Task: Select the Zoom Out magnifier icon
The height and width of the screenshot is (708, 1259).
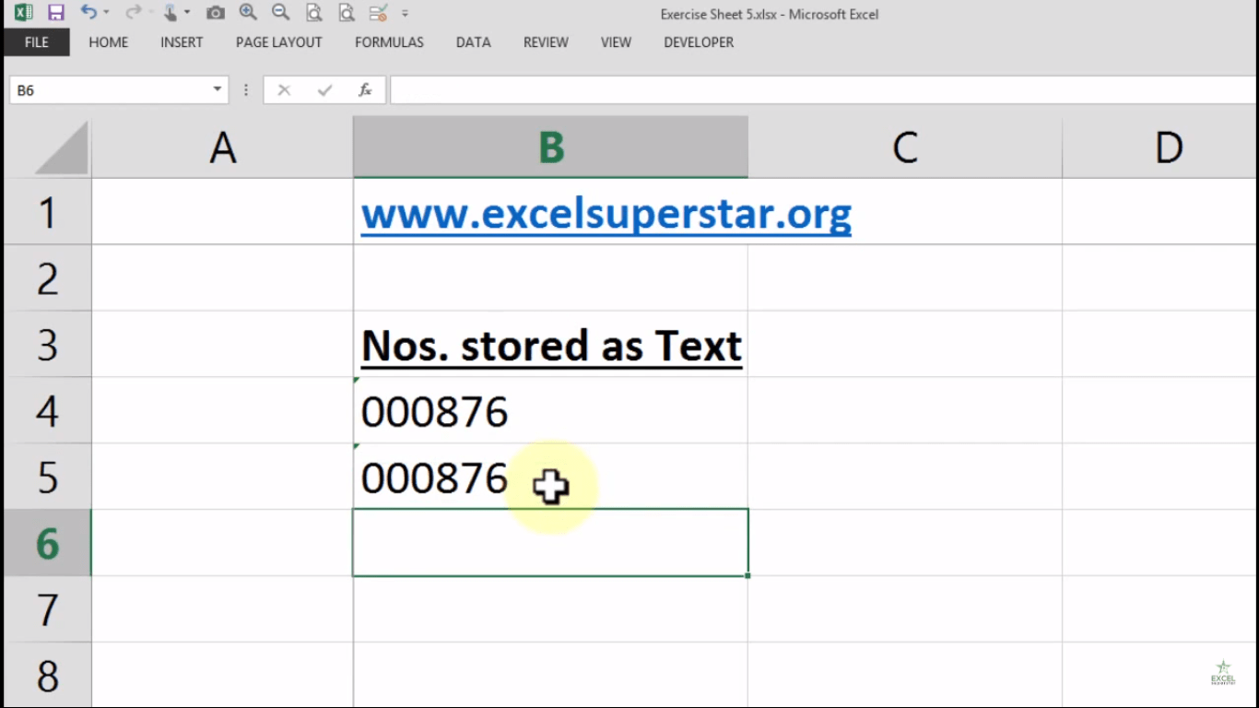Action: coord(279,13)
